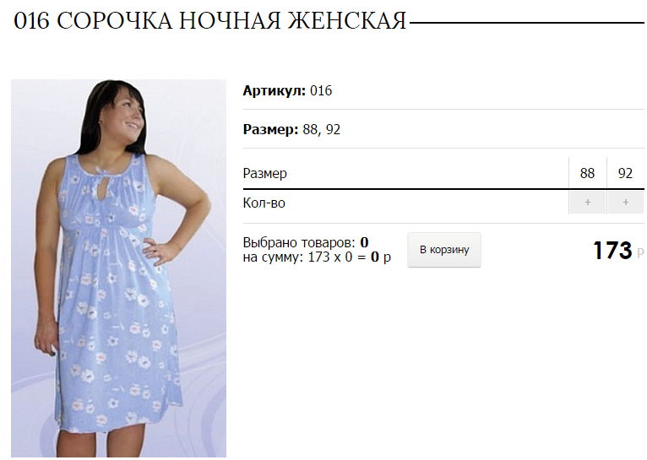The width and height of the screenshot is (647, 460).
Task: Click the Размер row label in the table
Action: [265, 174]
